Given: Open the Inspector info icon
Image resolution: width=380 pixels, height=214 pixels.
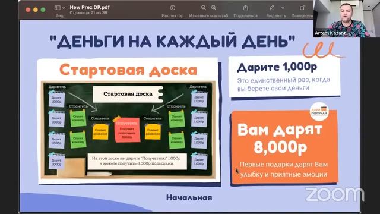Looking at the screenshot, I should point(173,8).
